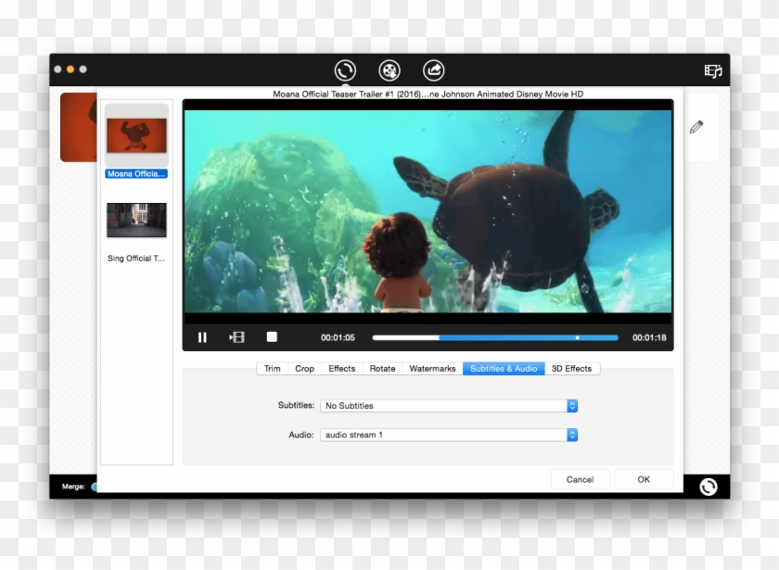
Task: Click the frame-step filmstrip button
Action: tap(237, 337)
